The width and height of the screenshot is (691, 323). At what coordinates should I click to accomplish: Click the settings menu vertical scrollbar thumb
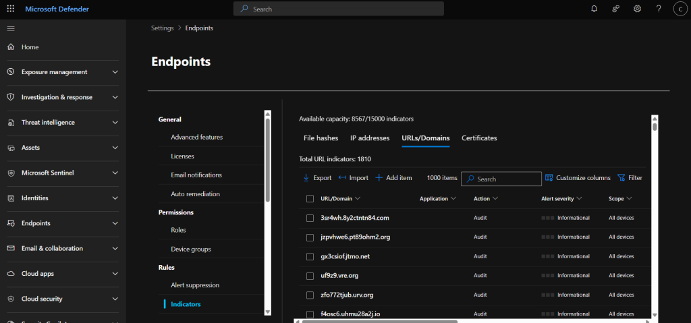267,160
